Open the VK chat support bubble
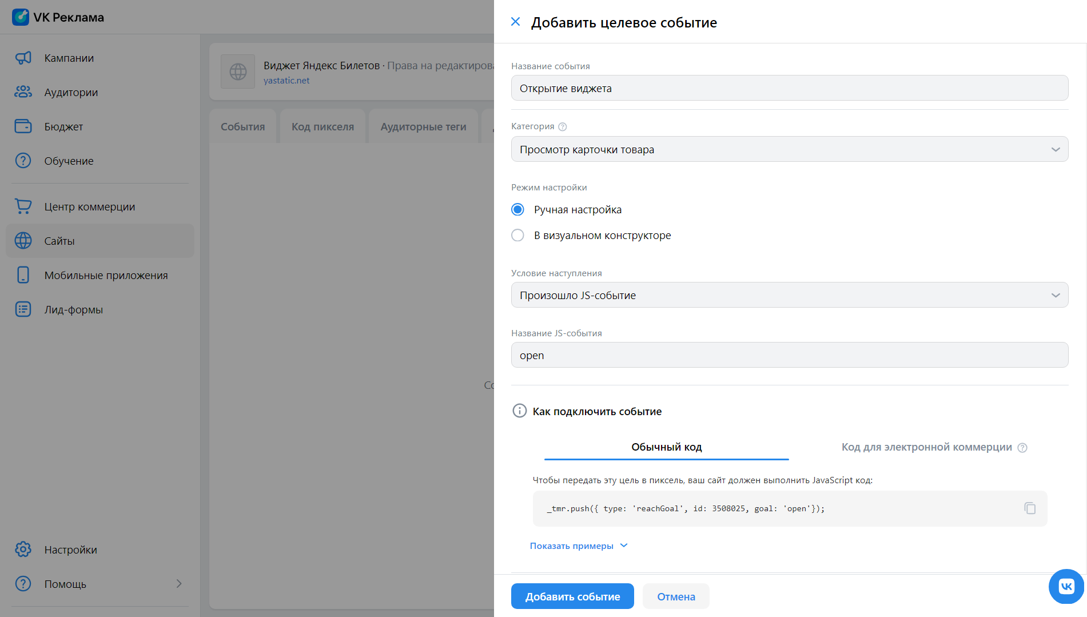 tap(1066, 586)
